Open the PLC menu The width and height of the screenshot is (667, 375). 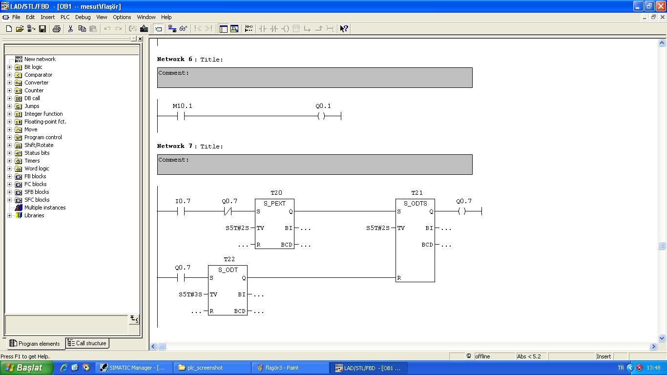(65, 17)
